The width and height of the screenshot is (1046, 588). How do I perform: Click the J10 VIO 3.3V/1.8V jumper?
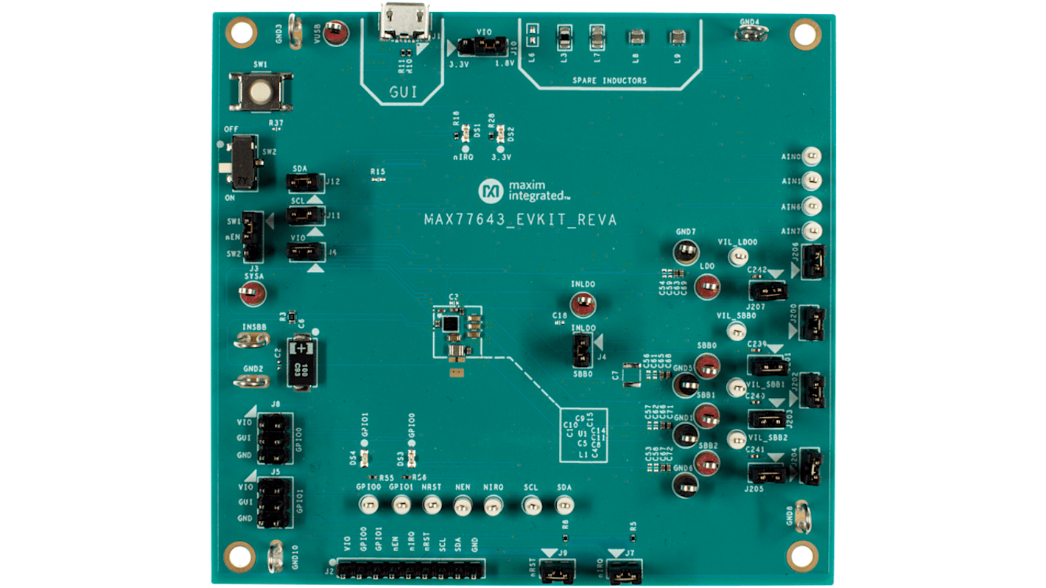pos(482,48)
